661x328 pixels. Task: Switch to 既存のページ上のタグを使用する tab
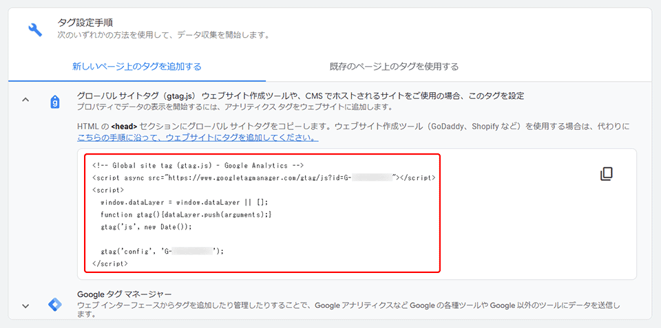click(x=394, y=67)
